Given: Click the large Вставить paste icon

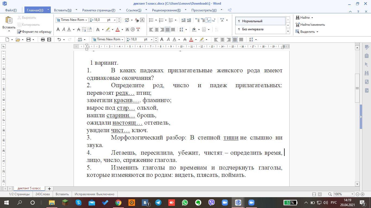Looking at the screenshot, I should click(9, 21).
